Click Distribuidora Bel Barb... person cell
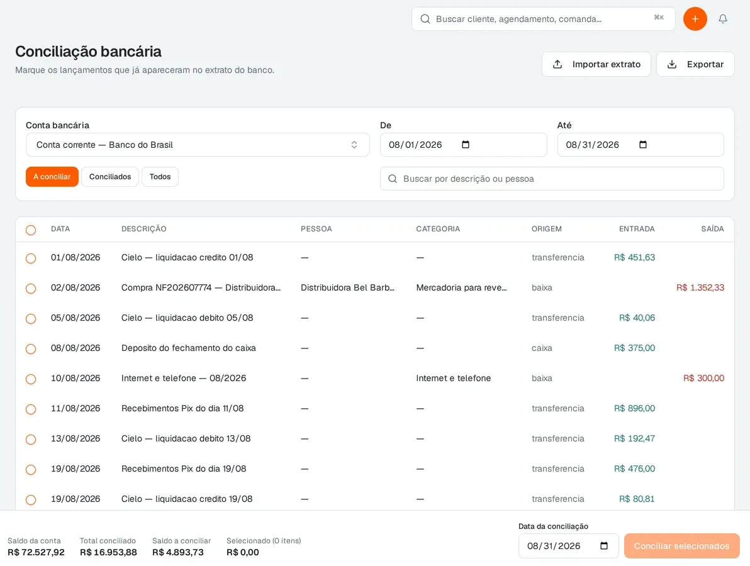Viewport: 750px width, 566px height. point(348,288)
